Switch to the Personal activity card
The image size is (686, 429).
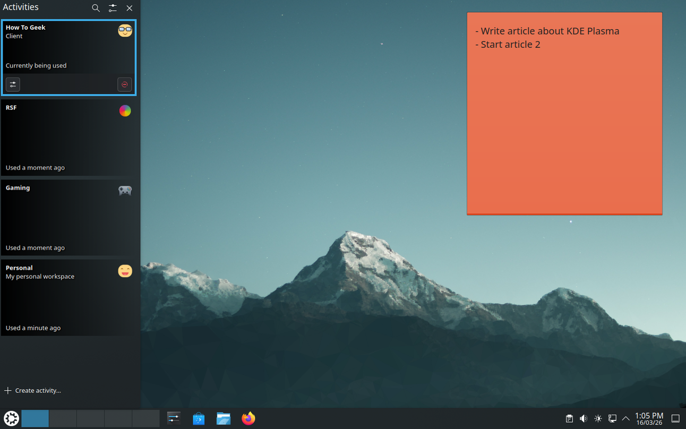(68, 297)
